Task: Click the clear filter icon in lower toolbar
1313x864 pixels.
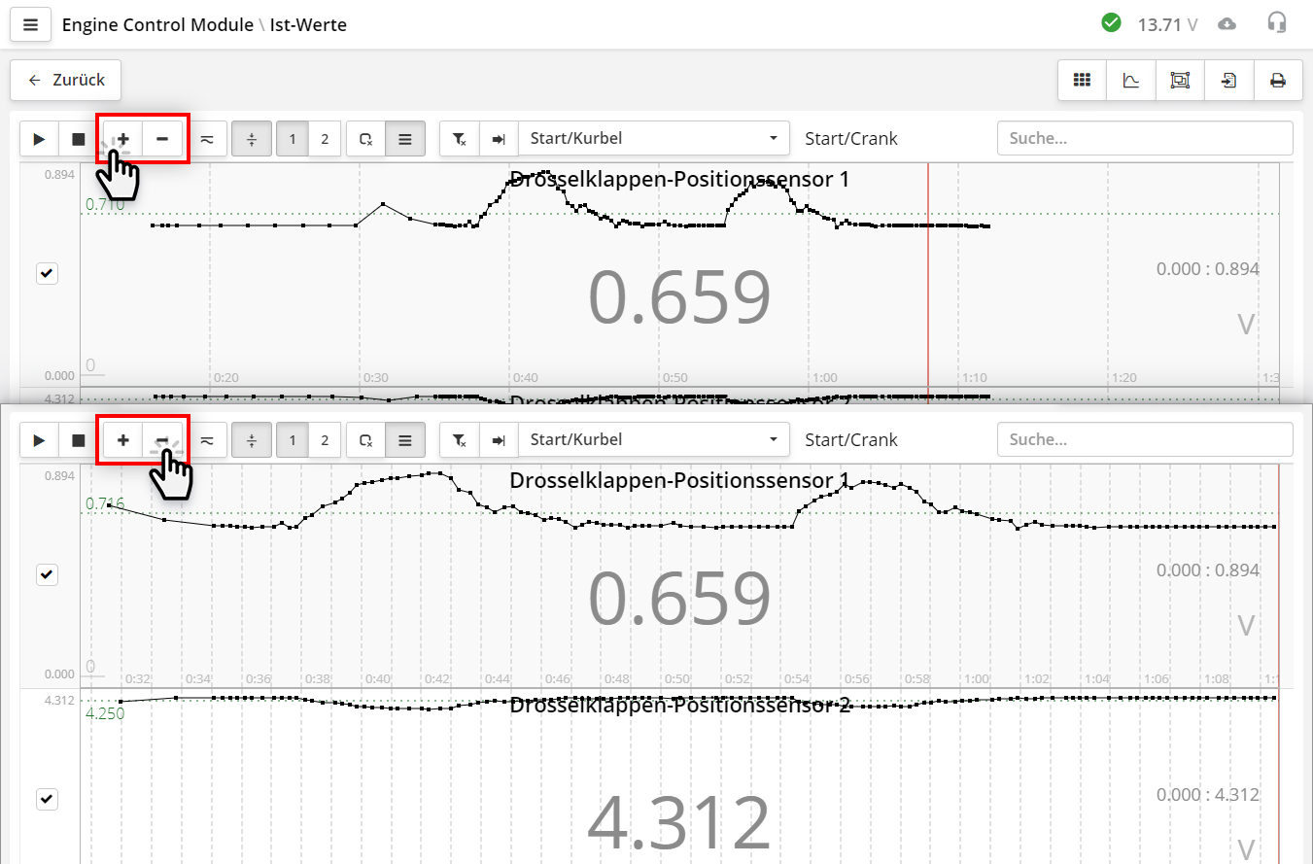Action: (x=460, y=440)
